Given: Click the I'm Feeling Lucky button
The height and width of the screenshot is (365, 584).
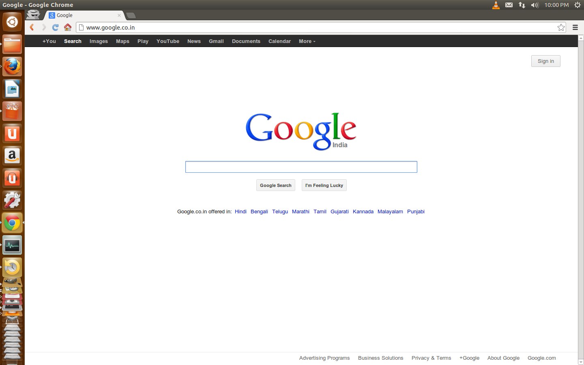Looking at the screenshot, I should click(x=324, y=185).
